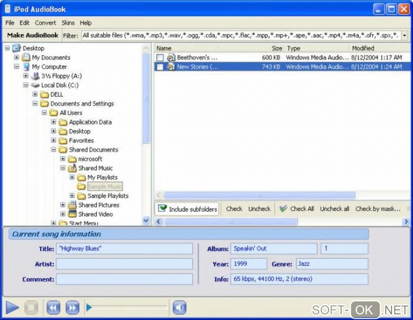This screenshot has width=413, height=320.
Task: Expand the My Documents tree node
Action: [16, 57]
